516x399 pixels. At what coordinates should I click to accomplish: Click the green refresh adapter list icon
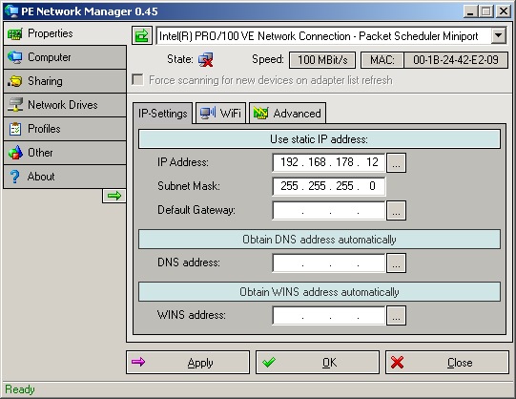point(142,35)
